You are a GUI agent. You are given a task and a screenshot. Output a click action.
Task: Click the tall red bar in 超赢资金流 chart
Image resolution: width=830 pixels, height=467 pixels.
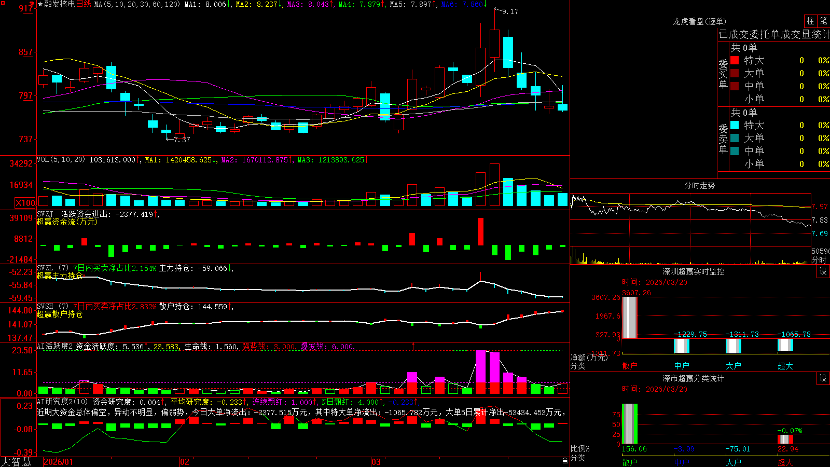click(x=481, y=231)
